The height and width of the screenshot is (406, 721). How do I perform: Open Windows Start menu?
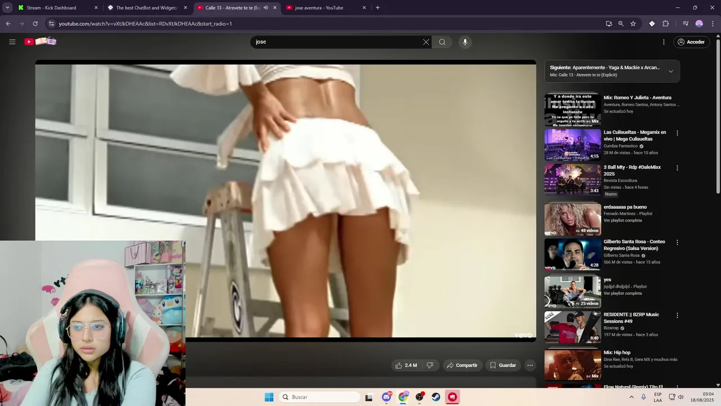[x=269, y=397]
